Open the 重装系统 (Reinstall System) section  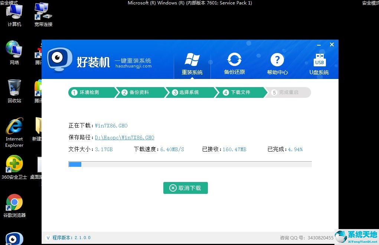tap(192, 63)
